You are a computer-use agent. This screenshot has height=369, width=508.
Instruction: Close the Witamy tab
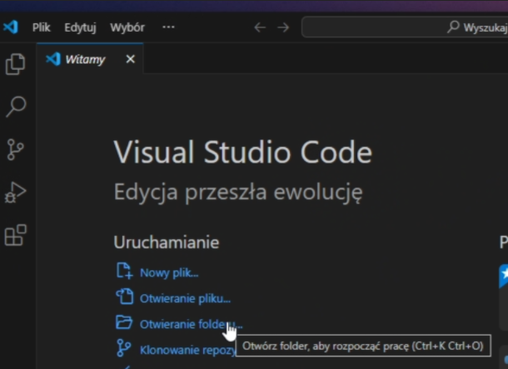130,59
